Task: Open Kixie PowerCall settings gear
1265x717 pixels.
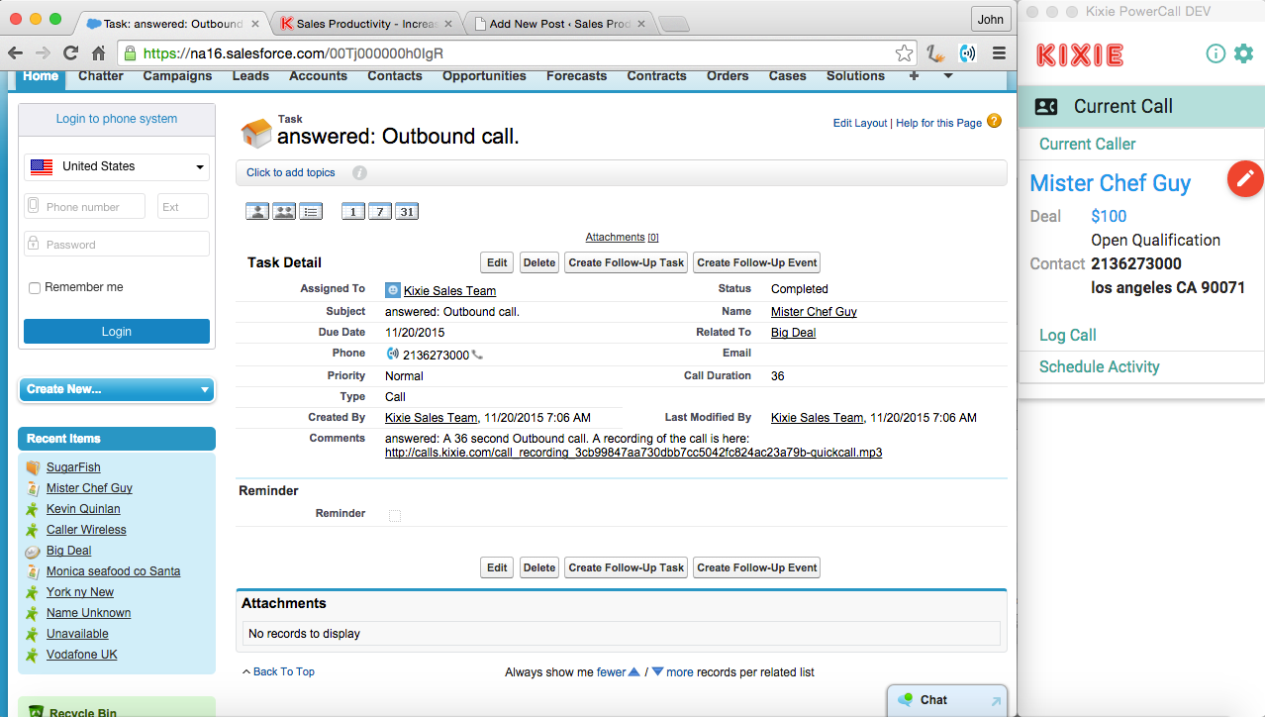Action: pyautogui.click(x=1243, y=53)
